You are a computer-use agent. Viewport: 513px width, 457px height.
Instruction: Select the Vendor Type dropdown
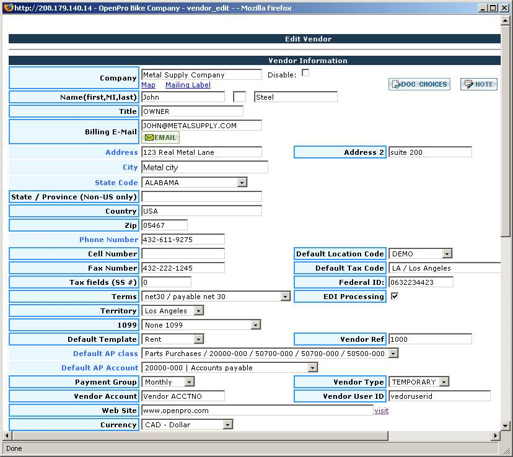point(419,382)
